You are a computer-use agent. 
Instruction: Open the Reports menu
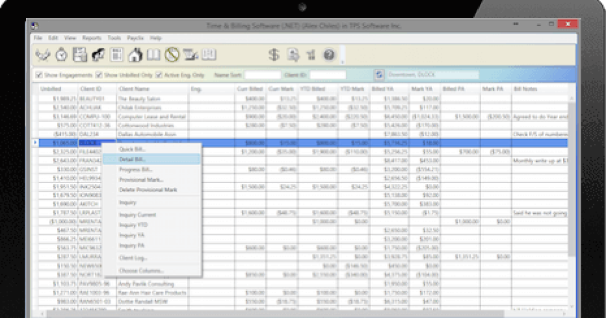(92, 37)
